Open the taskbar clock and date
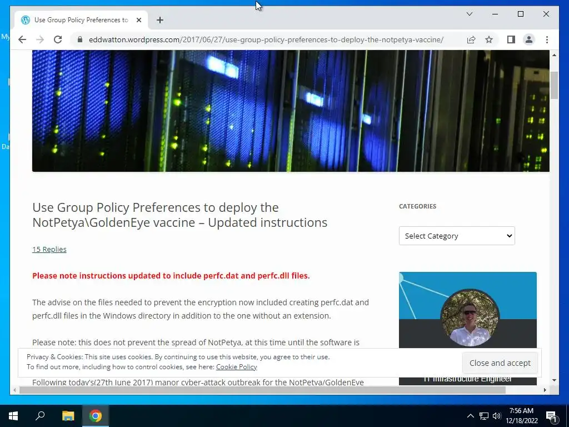Image resolution: width=569 pixels, height=427 pixels. 521,416
